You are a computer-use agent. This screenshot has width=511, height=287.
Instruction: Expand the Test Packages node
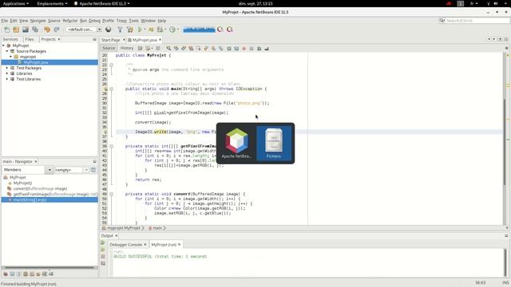(x=7, y=68)
